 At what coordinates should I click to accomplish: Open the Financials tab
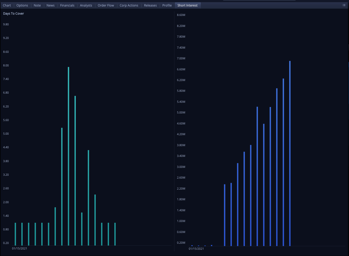pos(67,5)
